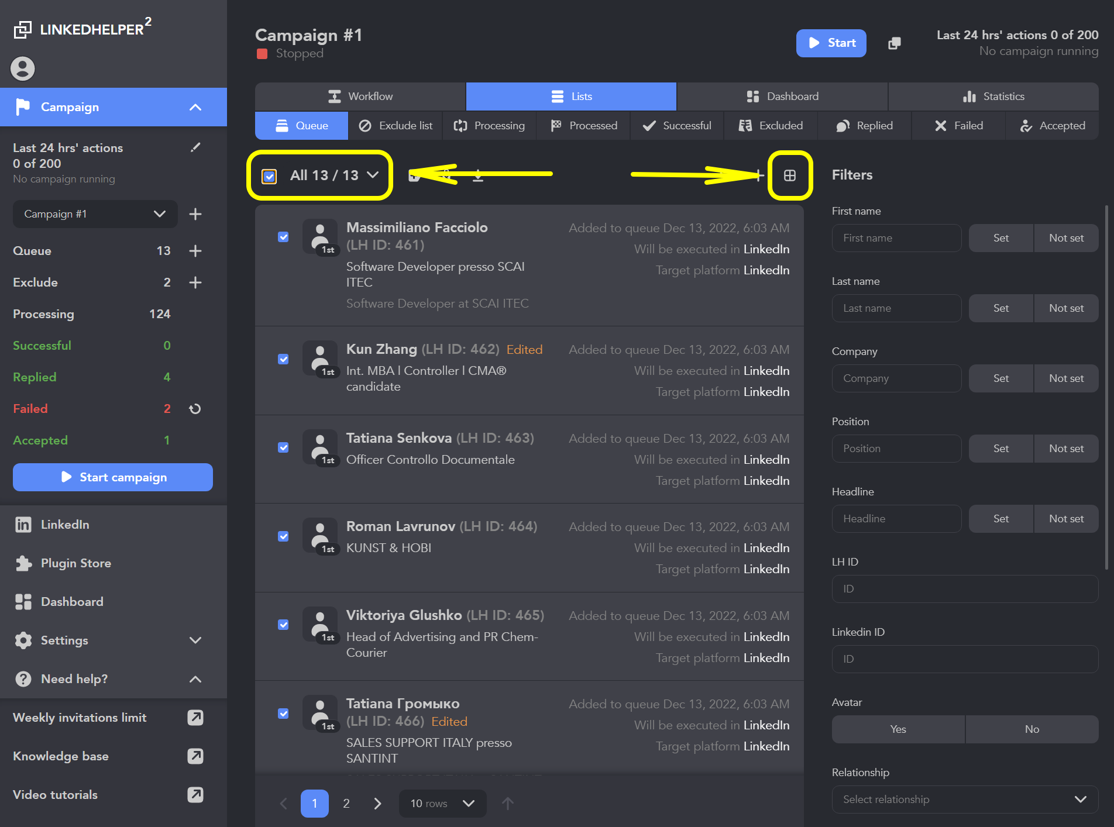Expand the All 13 / 13 selection dropdown
Image resolution: width=1114 pixels, height=827 pixels.
373,175
